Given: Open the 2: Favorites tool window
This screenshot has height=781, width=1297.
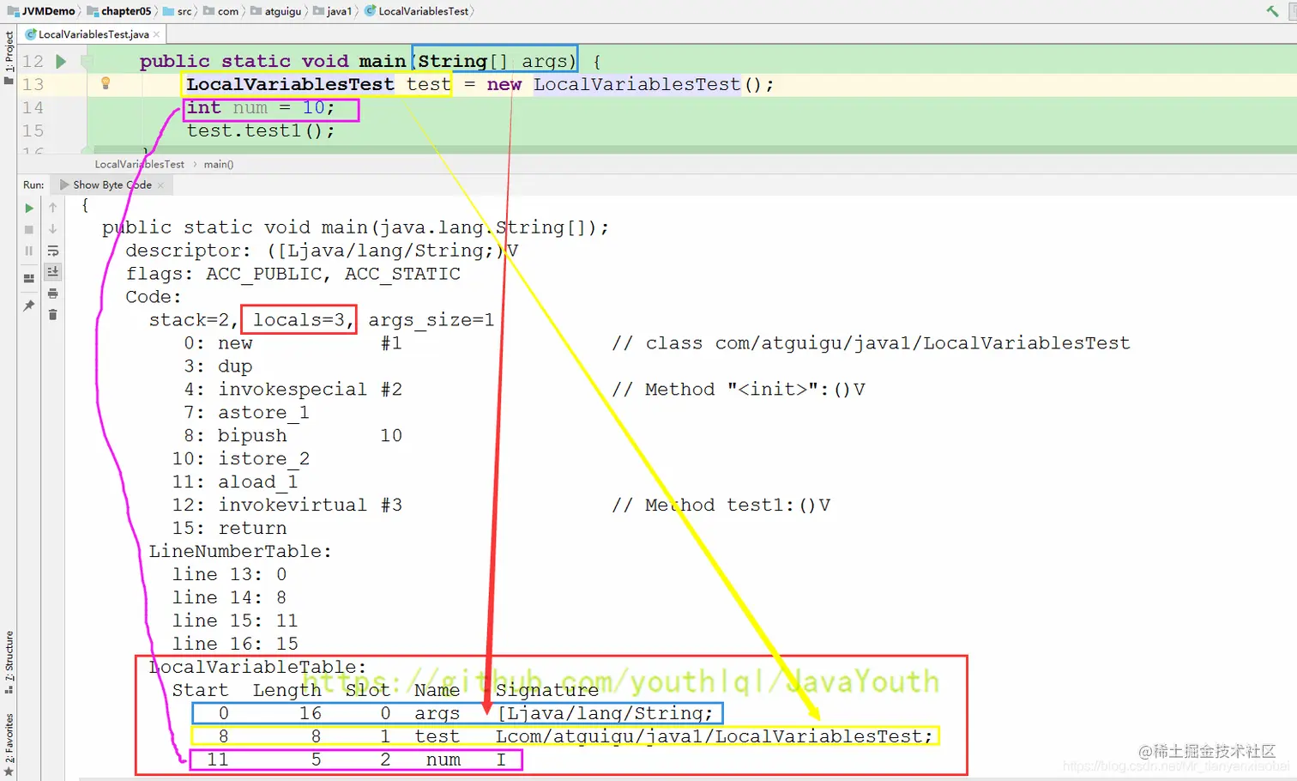Looking at the screenshot, I should 9,740.
